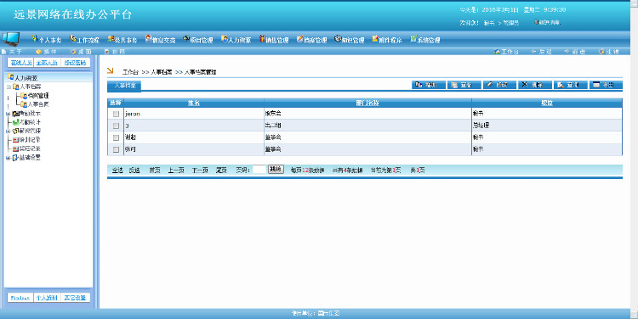Click 全选 in the pagination bar

(117, 171)
